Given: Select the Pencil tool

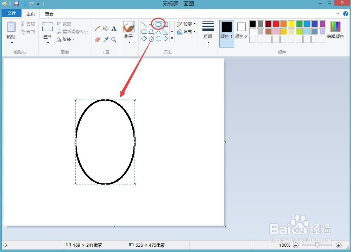Looking at the screenshot, I should [x=98, y=28].
